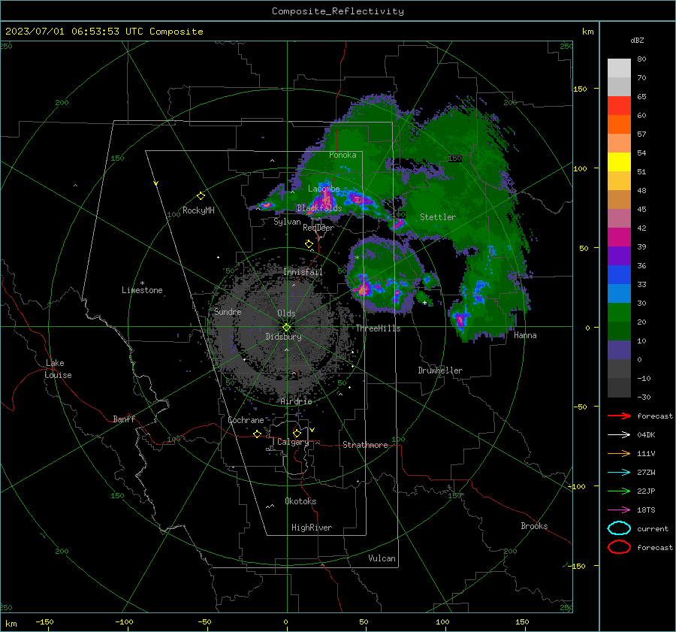Click the Blackfalds town label
The image size is (676, 632).
click(x=319, y=208)
